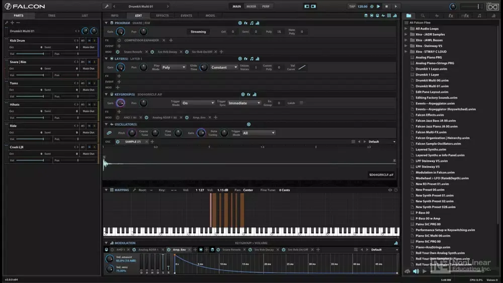
Task: Click Kick Drum Main Out output
Action: [89, 47]
